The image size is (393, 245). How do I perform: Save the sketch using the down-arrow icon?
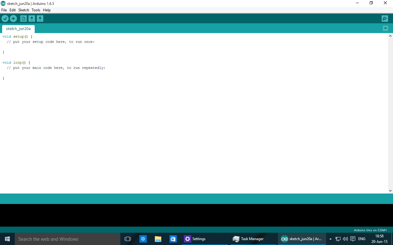(x=40, y=19)
